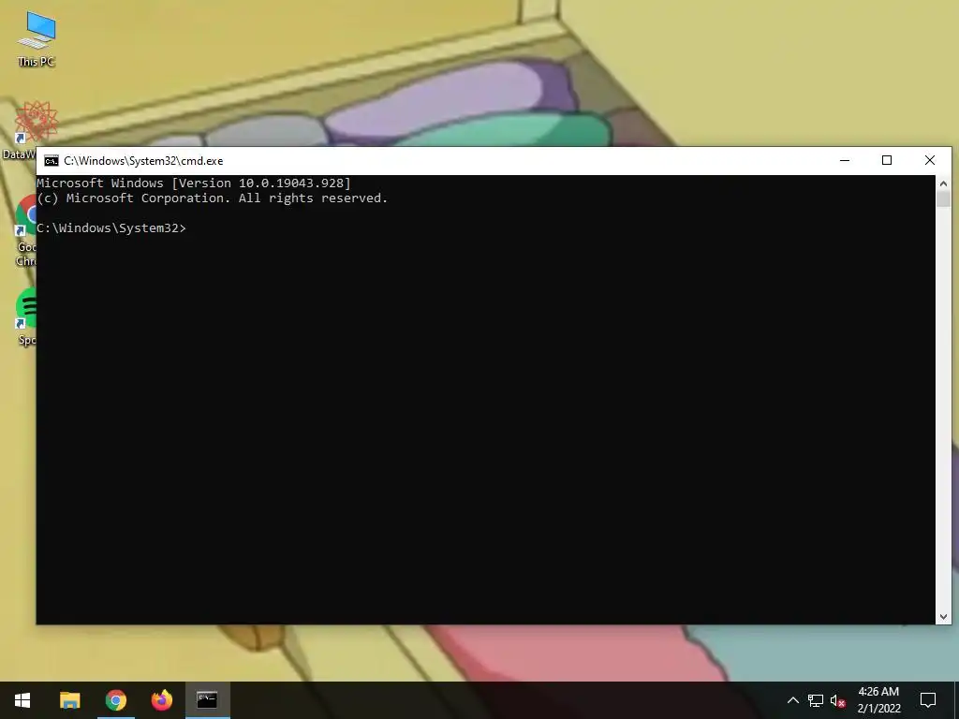Open the network status tray icon
This screenshot has width=959, height=719.
(x=816, y=700)
